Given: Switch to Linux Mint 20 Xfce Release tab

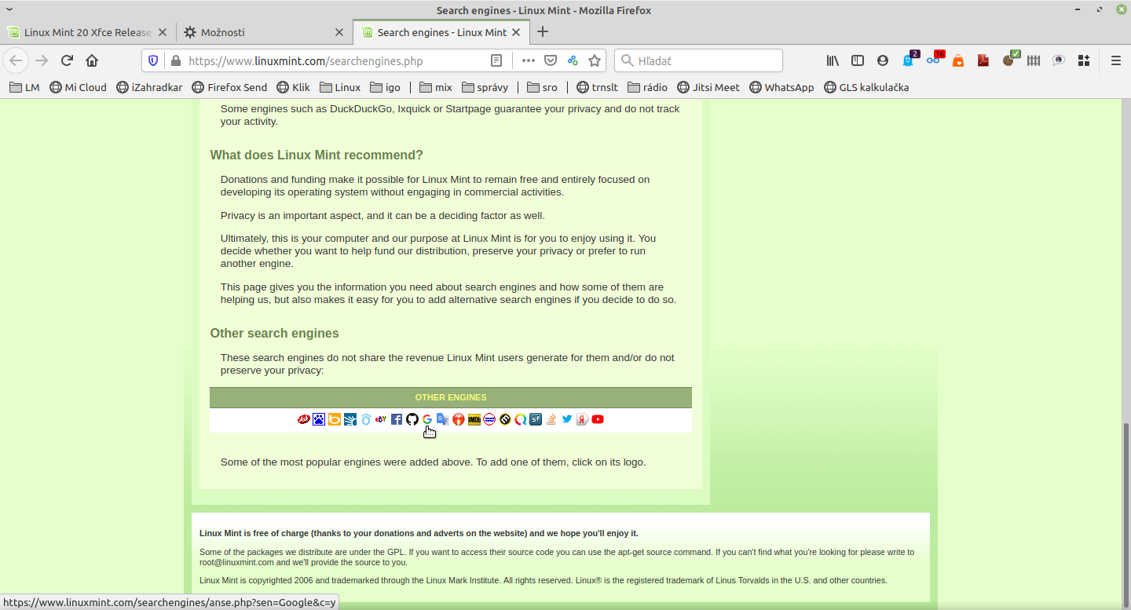Looking at the screenshot, I should tap(86, 32).
